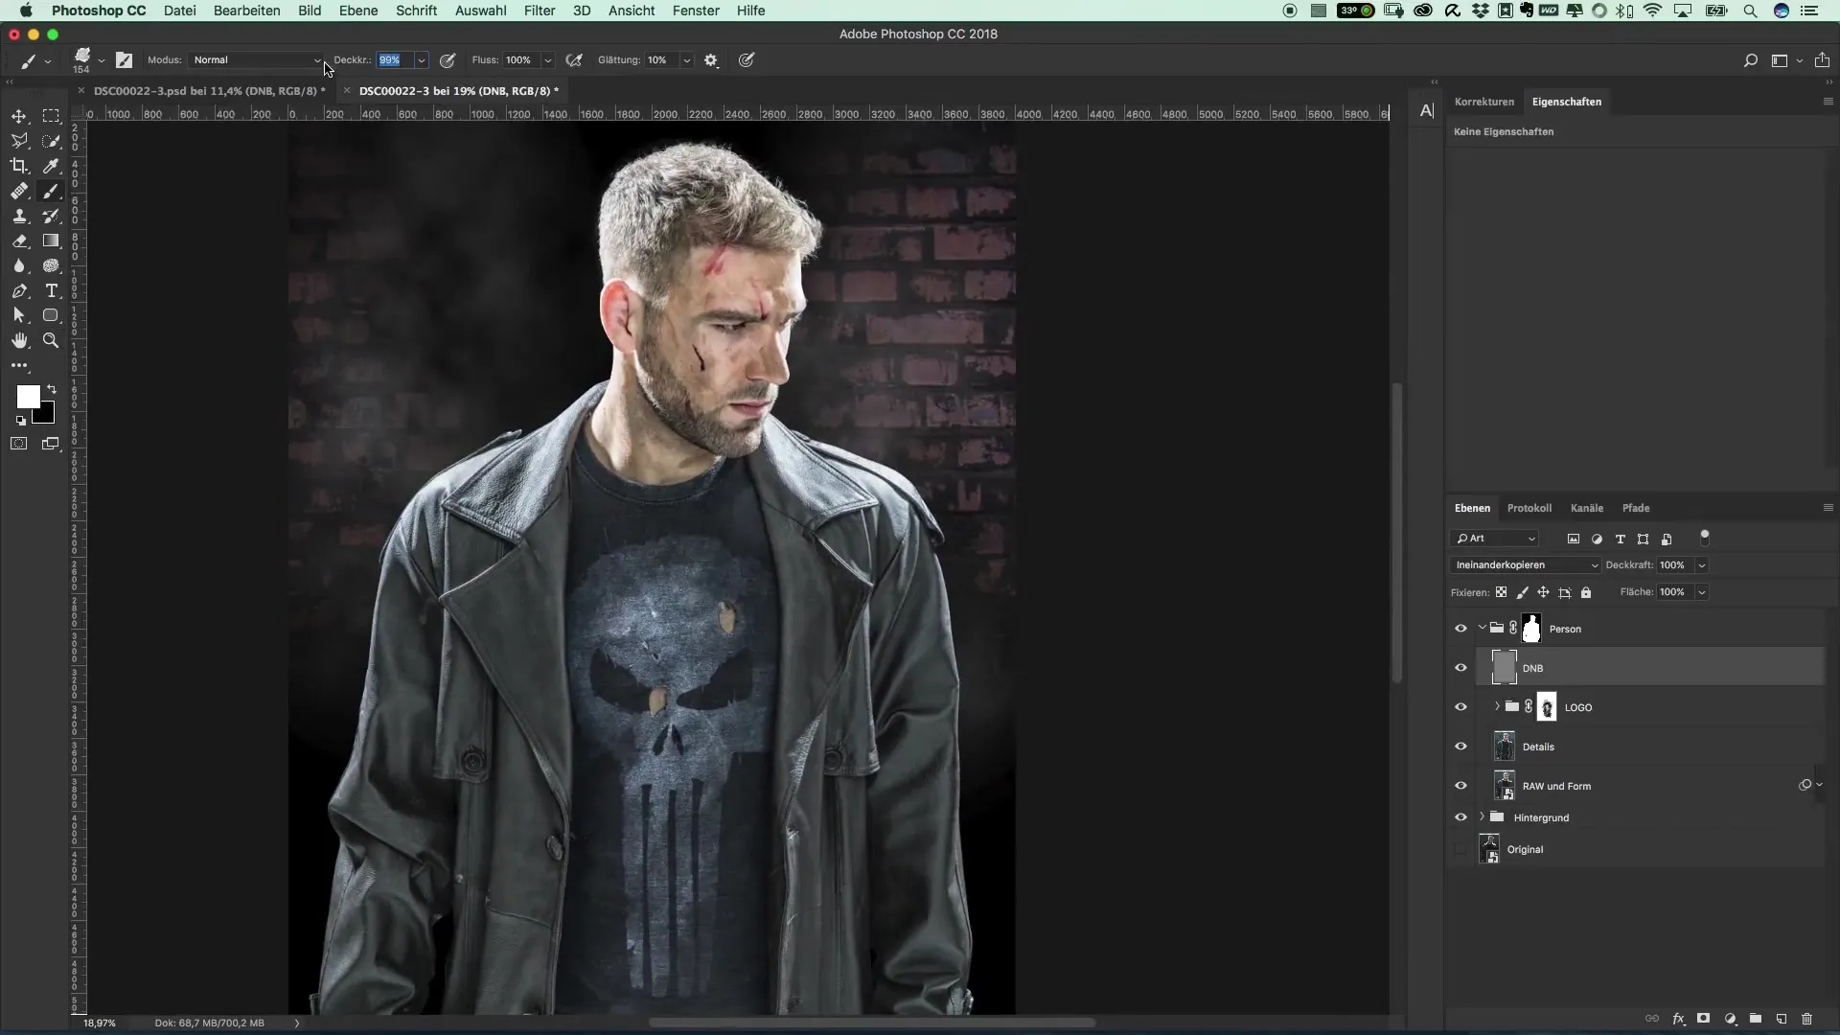Screen dimensions: 1840x1035
Task: Create new adjustment layer icon
Action: 1730,1019
